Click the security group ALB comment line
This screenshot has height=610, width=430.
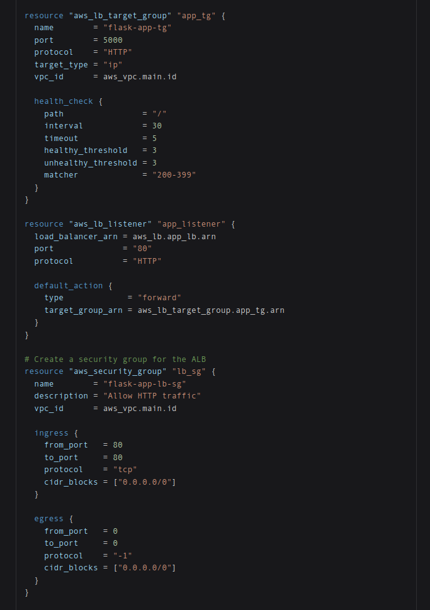[x=115, y=359]
